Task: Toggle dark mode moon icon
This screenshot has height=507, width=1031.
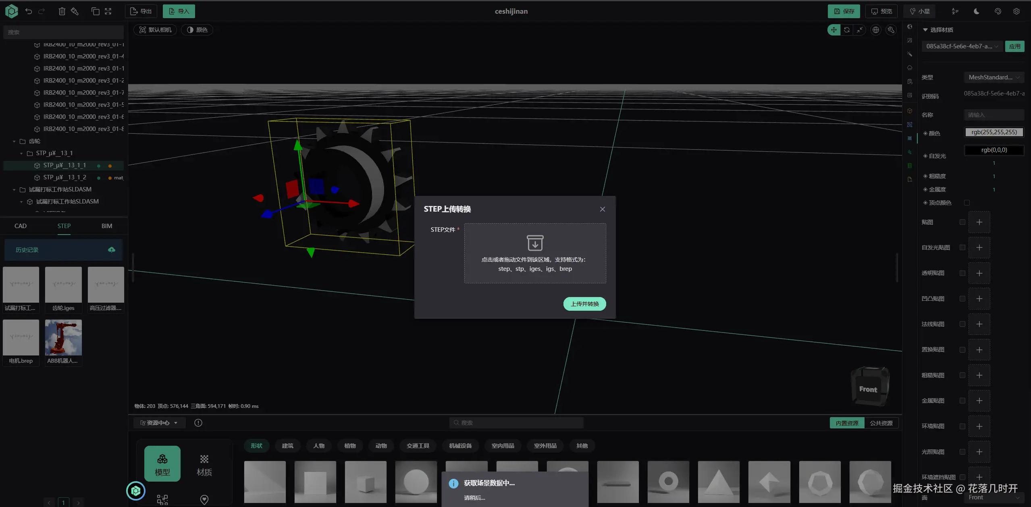Action: (x=976, y=11)
